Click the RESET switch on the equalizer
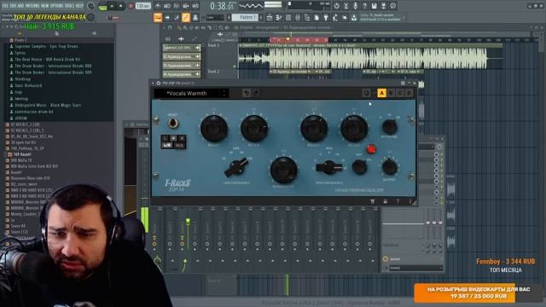Screen dimensions: 546x307 (172, 123)
